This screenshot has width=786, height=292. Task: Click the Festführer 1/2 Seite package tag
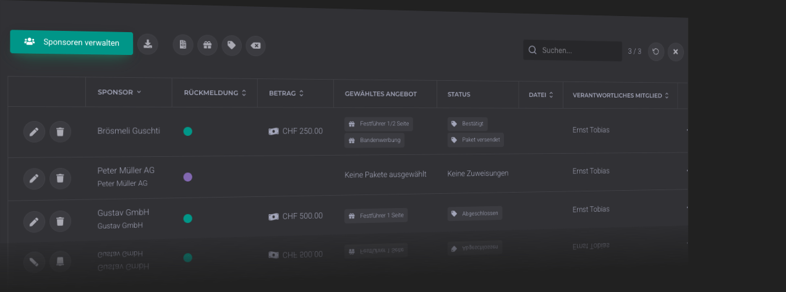coord(378,124)
